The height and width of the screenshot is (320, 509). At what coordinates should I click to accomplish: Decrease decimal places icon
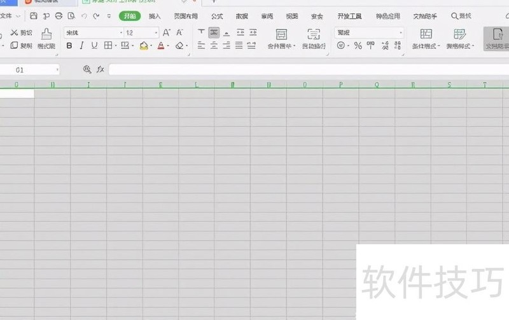pyautogui.click(x=398, y=45)
